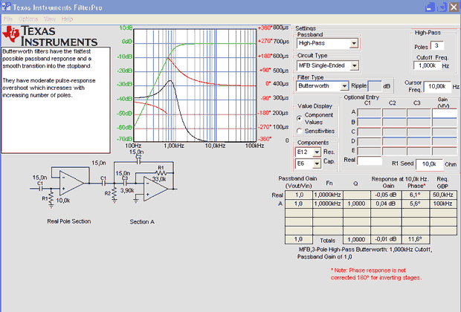This screenshot has width=461, height=312.
Task: Open the E12 resistor series dropdown
Action: pos(317,152)
